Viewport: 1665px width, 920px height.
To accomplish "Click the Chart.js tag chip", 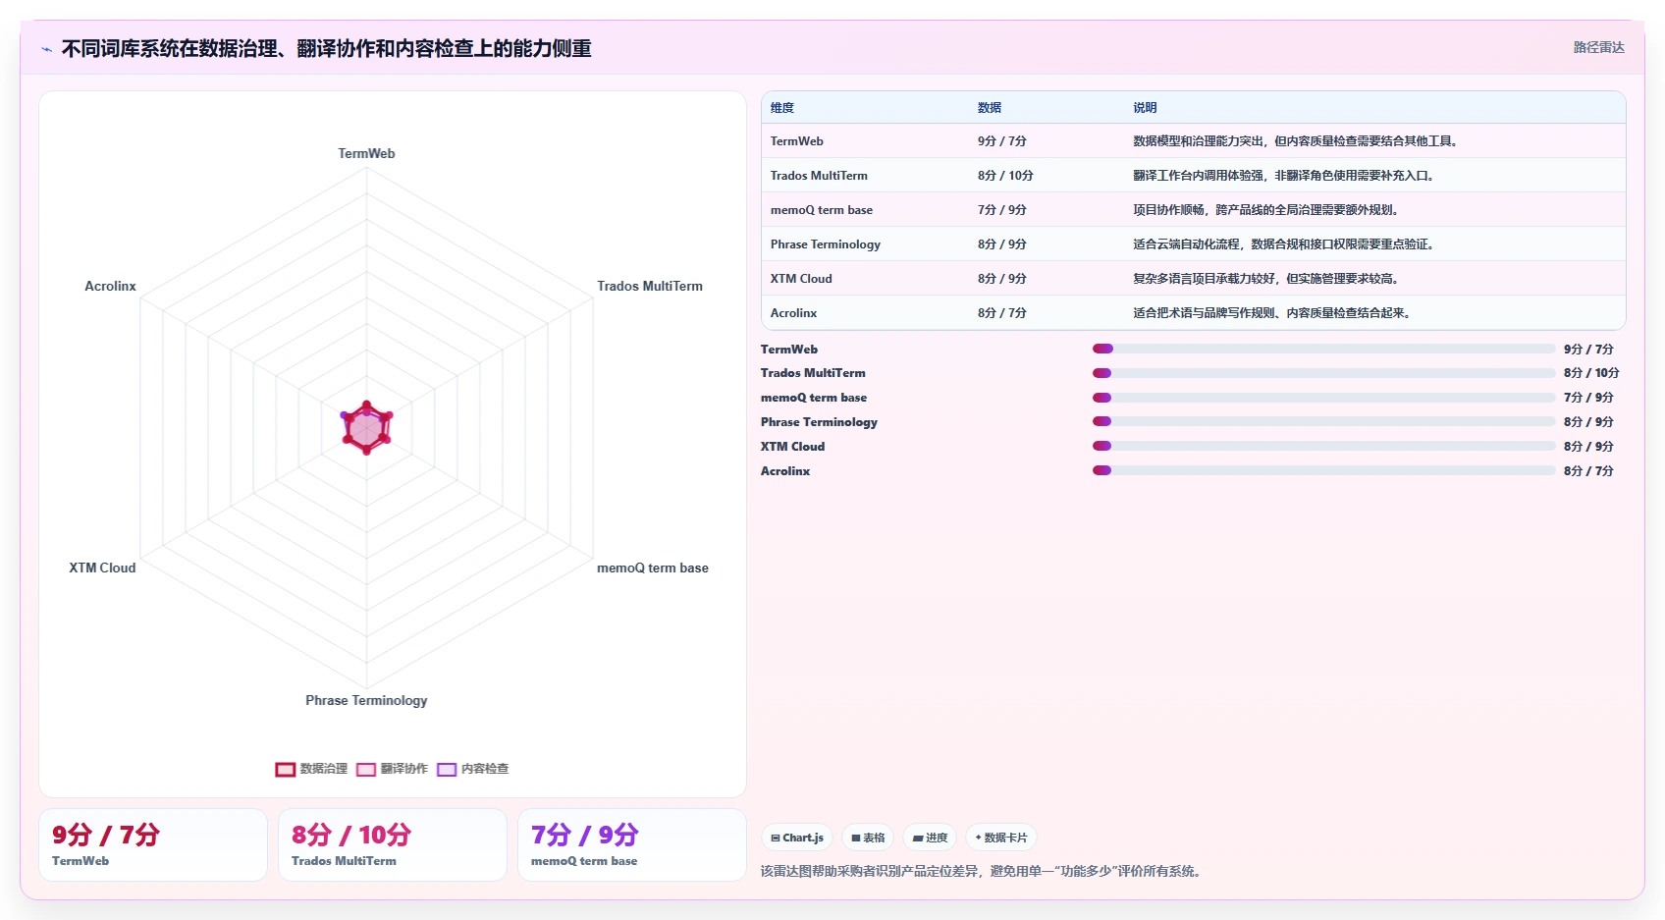I will (x=797, y=838).
